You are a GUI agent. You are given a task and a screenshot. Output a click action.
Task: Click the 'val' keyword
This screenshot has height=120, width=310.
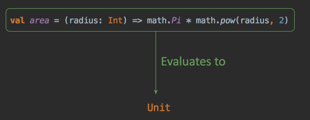coord(18,20)
